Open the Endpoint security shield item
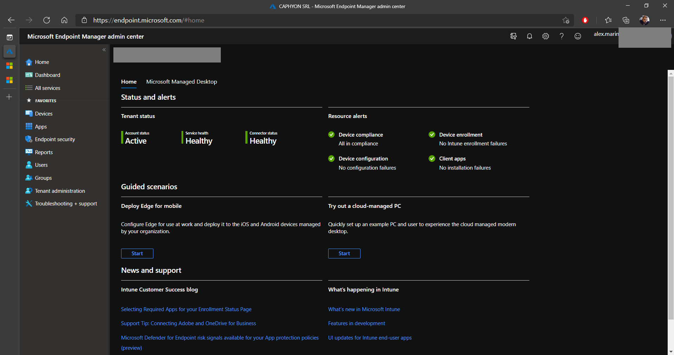Viewport: 674px width, 355px height. [55, 139]
